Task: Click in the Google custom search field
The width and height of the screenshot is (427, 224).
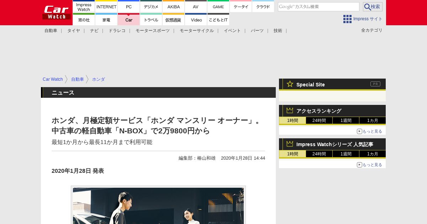Action: coord(318,7)
